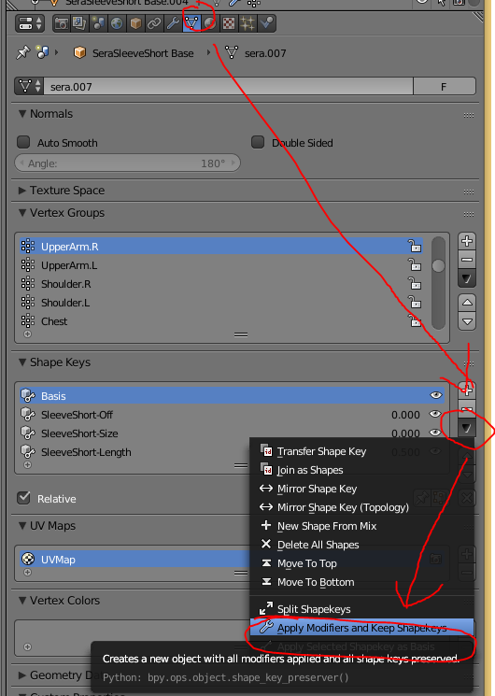This screenshot has width=495, height=696.
Task: Toggle visibility eye of SleeveShort-Size shape key
Action: [x=436, y=433]
